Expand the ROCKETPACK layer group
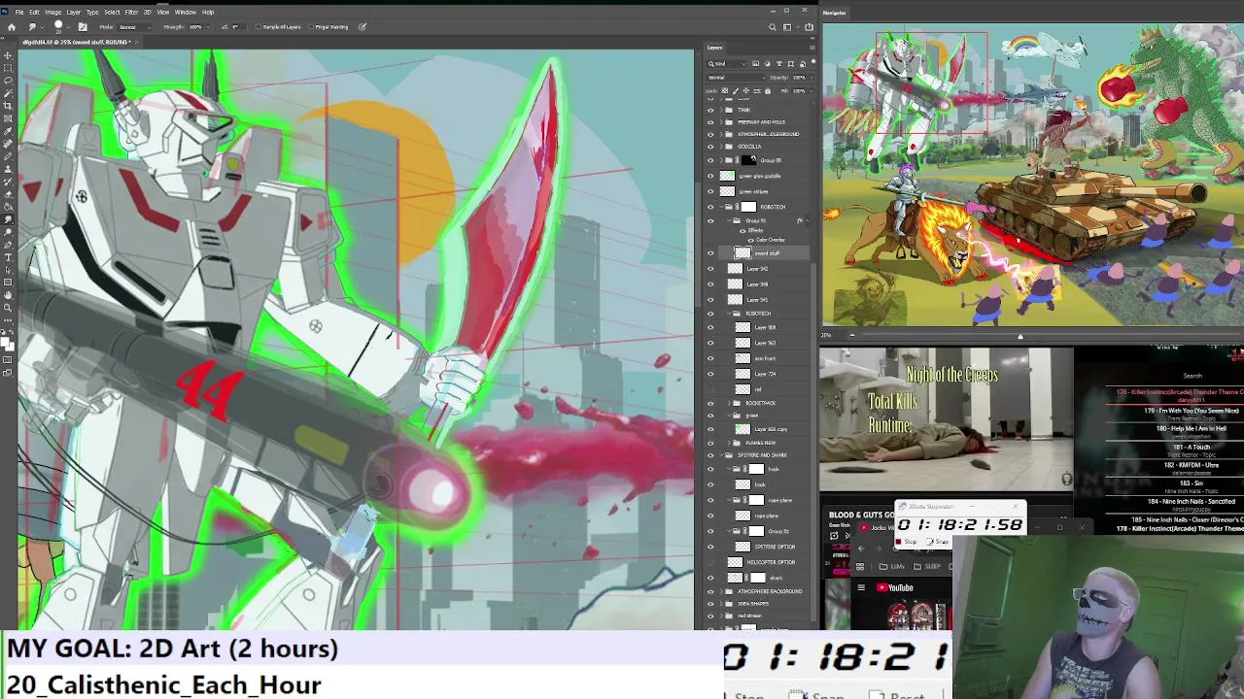This screenshot has width=1244, height=699. [x=729, y=403]
